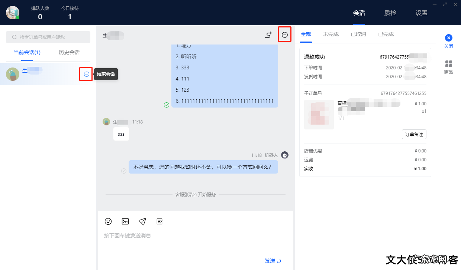461x270 pixels.
Task: Click the agent avatar in the top-left corner
Action: 13,12
